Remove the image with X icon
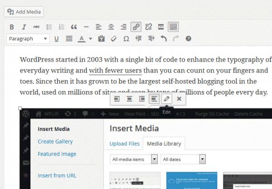The image size is (272, 189). 179,98
